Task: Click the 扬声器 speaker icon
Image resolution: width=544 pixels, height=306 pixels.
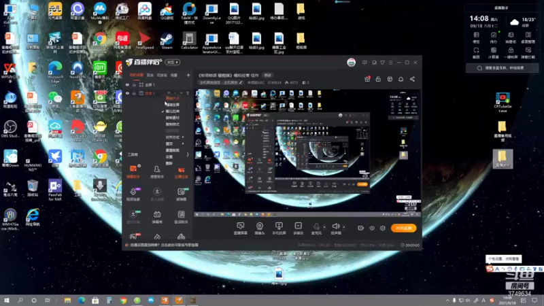Action: point(335,226)
